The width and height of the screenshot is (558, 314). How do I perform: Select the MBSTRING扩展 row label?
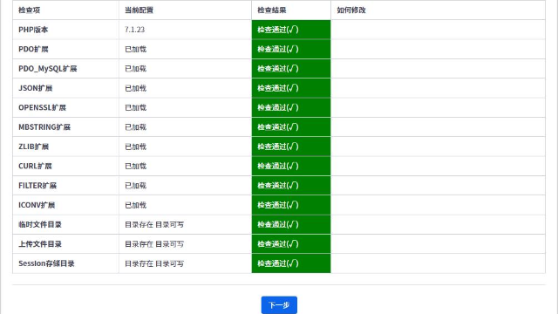[x=44, y=127]
